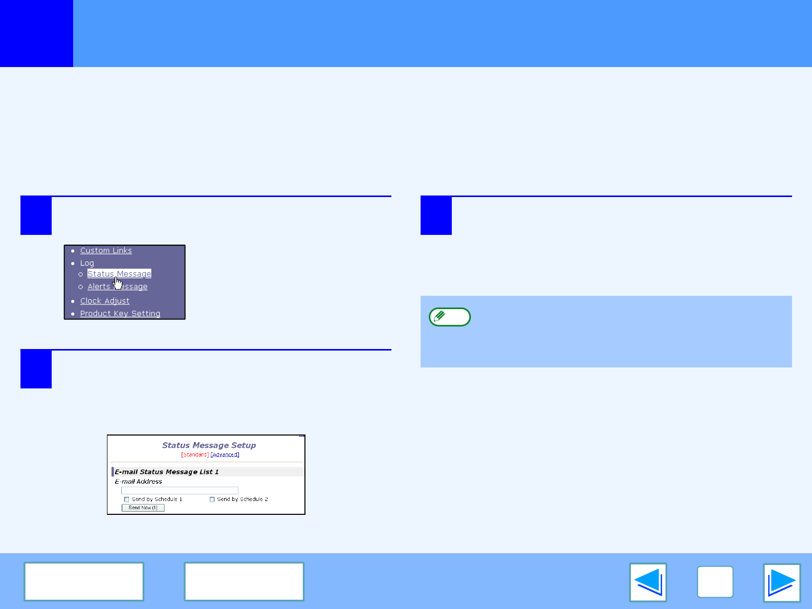
Task: Enable Send by Schedule 1 checkbox
Action: click(x=126, y=499)
